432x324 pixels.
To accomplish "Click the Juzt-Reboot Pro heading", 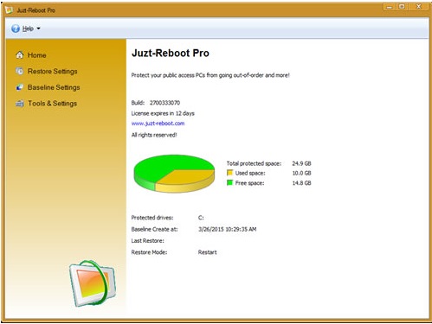I will (171, 53).
